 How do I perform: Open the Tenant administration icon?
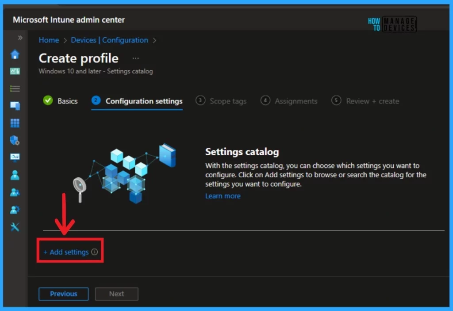click(15, 210)
